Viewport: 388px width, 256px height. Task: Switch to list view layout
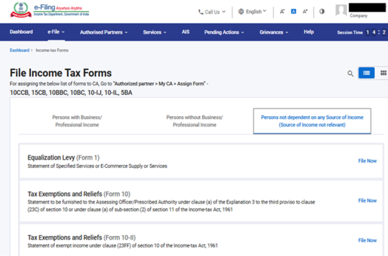366,73
